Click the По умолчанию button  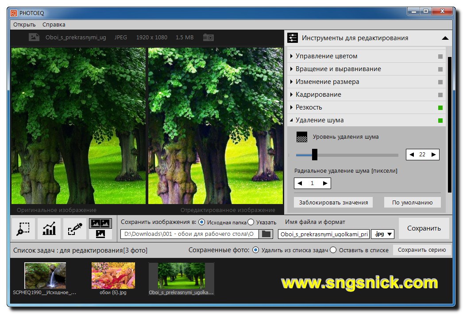click(412, 202)
